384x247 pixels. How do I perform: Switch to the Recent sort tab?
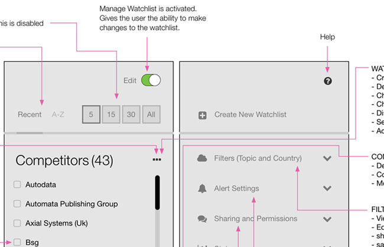(30, 115)
